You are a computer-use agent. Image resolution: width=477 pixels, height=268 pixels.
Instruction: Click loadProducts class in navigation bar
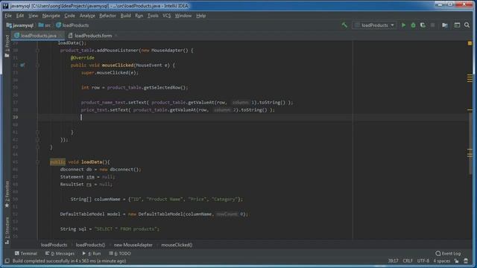[x=72, y=25]
